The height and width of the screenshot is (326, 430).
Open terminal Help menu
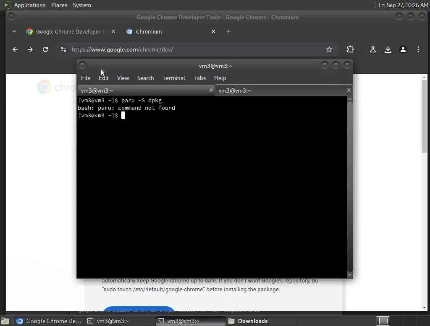coord(220,78)
